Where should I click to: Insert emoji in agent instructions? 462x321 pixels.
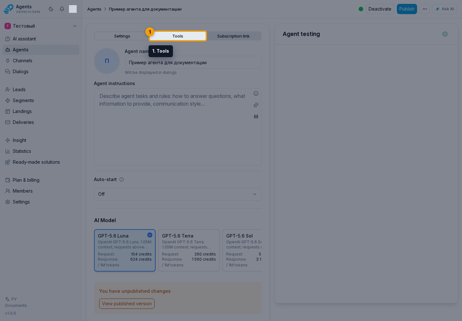click(256, 93)
